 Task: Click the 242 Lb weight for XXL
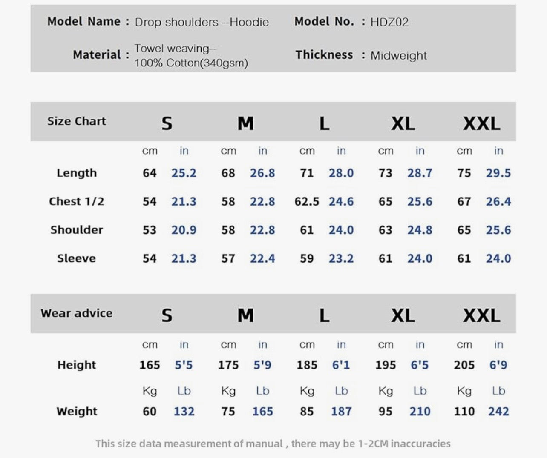pos(498,411)
